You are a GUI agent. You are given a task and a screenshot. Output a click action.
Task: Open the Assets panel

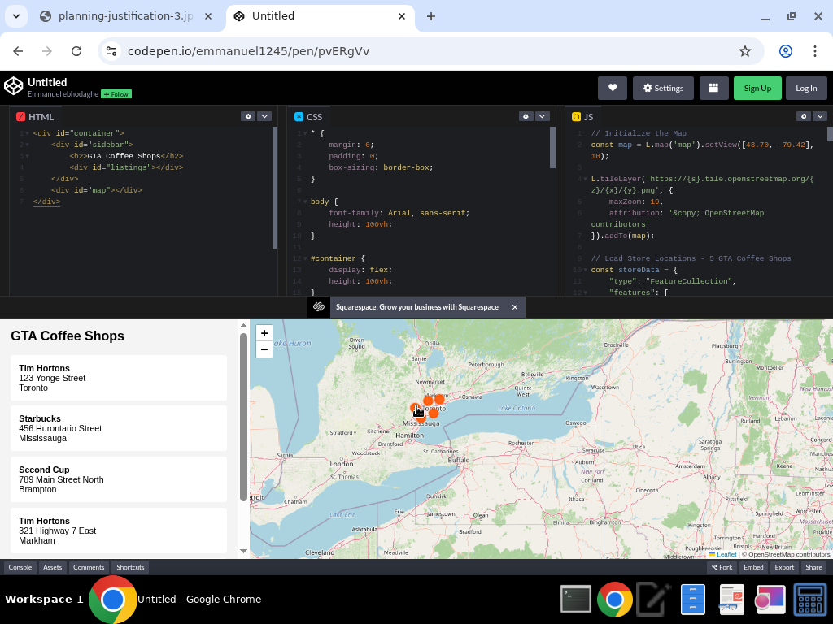point(53,567)
